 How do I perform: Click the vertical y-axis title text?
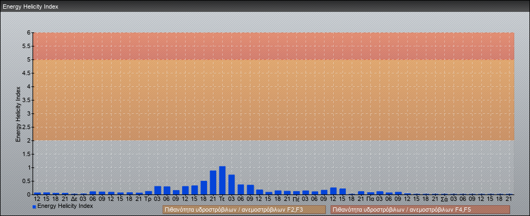[18, 113]
